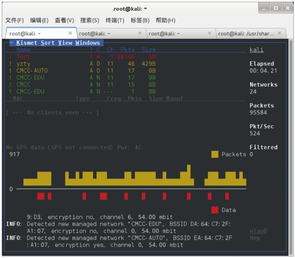Open the Kismet Sort menu
Viewport: 295px width, 258px height.
click(47, 43)
